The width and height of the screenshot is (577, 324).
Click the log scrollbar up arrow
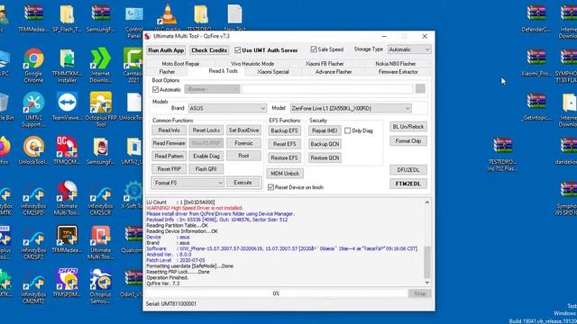click(426, 202)
